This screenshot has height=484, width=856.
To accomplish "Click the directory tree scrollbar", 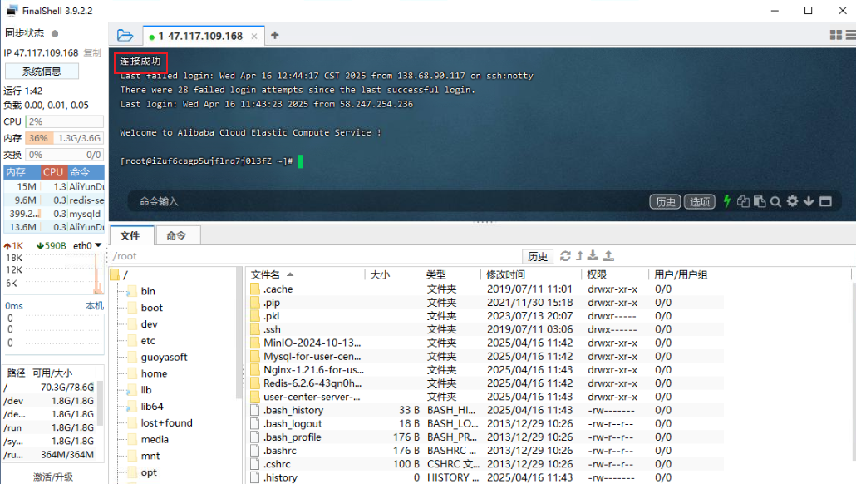I will click(x=239, y=333).
